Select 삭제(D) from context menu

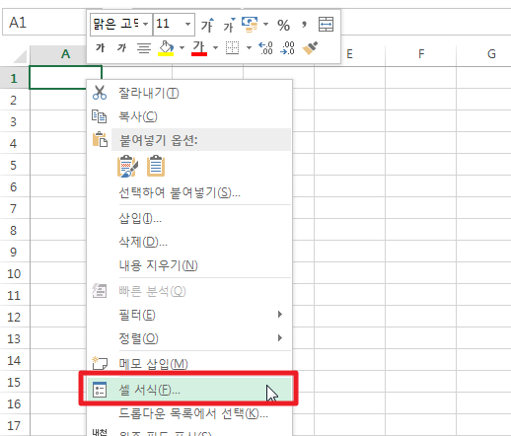(189, 242)
